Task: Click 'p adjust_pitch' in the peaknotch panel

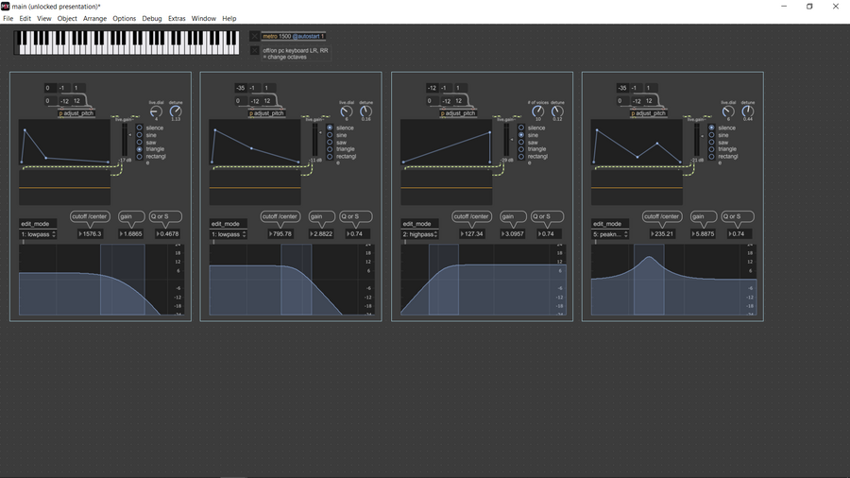Action: 648,113
